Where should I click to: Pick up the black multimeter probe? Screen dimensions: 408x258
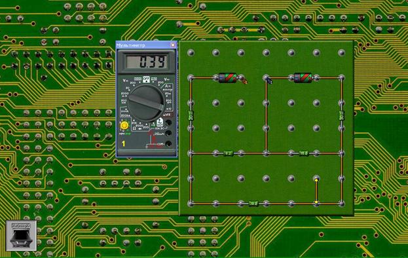pos(269,81)
